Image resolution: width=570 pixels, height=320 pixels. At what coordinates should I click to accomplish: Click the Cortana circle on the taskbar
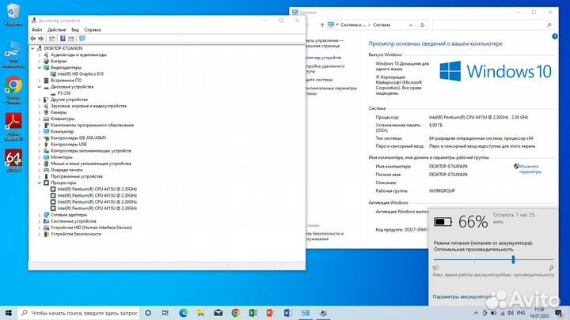pyautogui.click(x=148, y=313)
